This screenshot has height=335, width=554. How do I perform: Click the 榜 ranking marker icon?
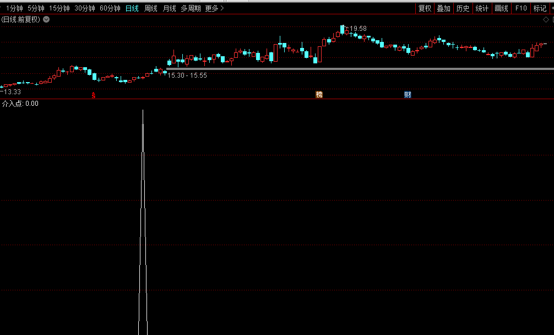(x=319, y=95)
